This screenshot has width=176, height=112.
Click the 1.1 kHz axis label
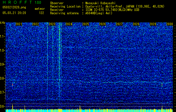pyautogui.click(x=3, y=36)
